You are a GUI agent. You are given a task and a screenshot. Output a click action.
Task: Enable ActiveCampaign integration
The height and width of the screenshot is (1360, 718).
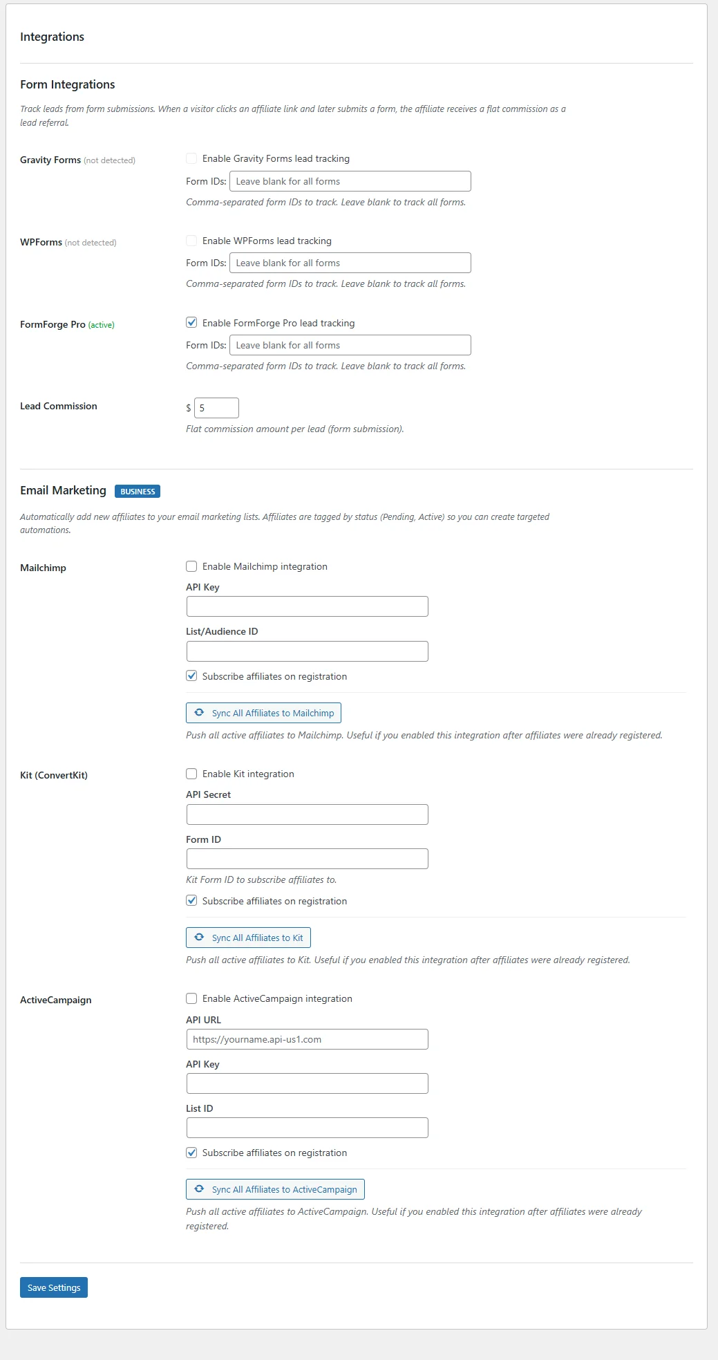point(191,998)
